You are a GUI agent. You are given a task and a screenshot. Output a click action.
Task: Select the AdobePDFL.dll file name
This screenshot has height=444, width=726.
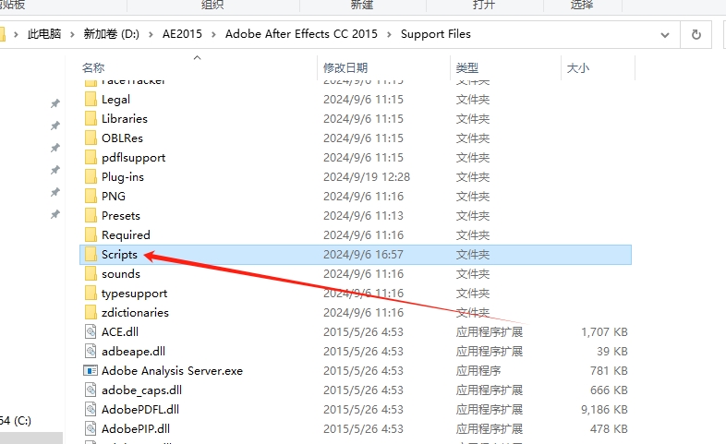pos(140,410)
